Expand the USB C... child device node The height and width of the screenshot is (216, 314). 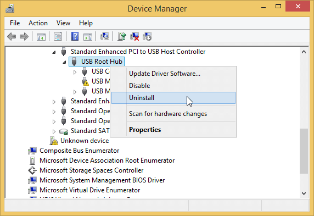[x=75, y=72]
